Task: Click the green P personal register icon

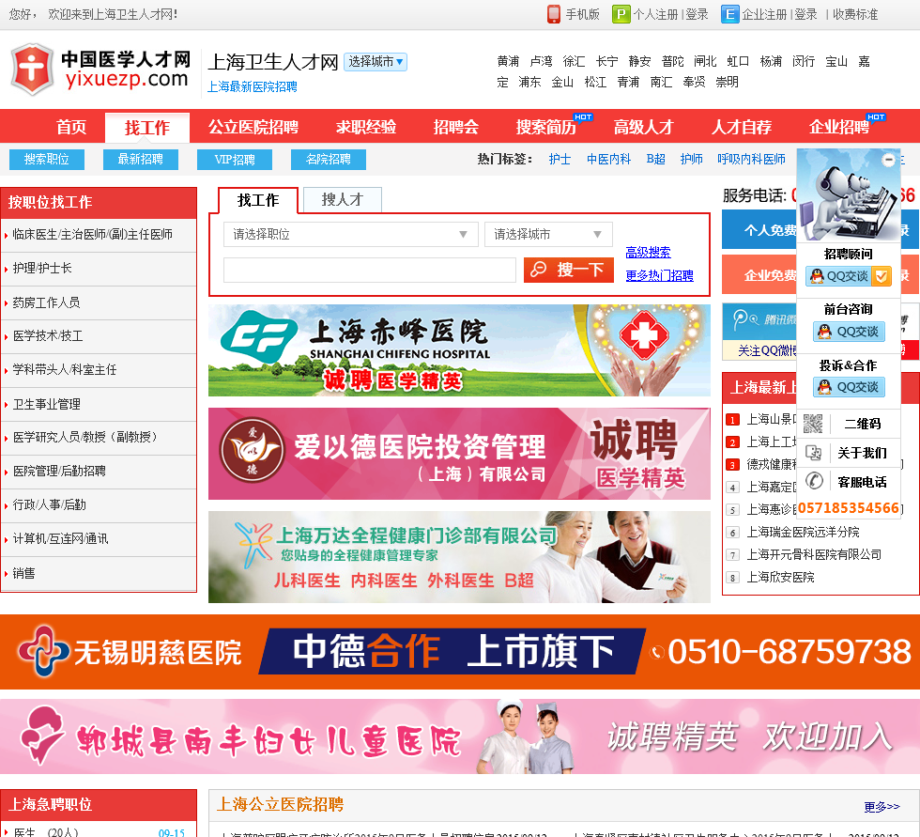Action: tap(621, 14)
